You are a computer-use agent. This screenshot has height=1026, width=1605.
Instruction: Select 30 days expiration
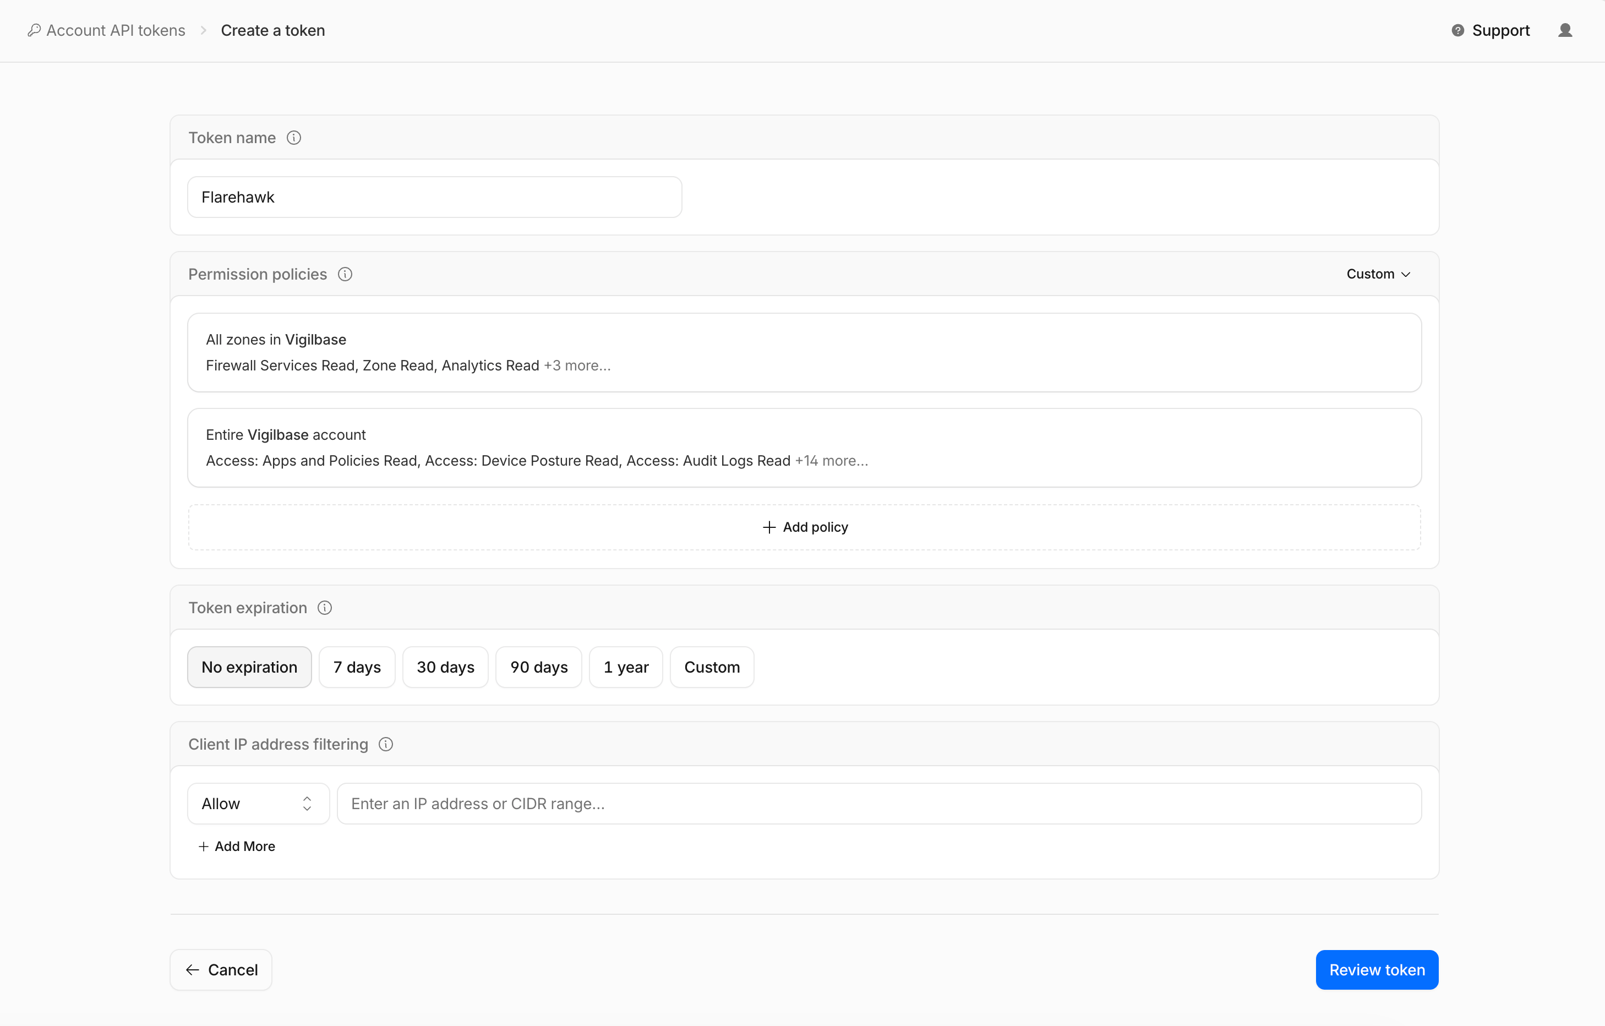[446, 667]
